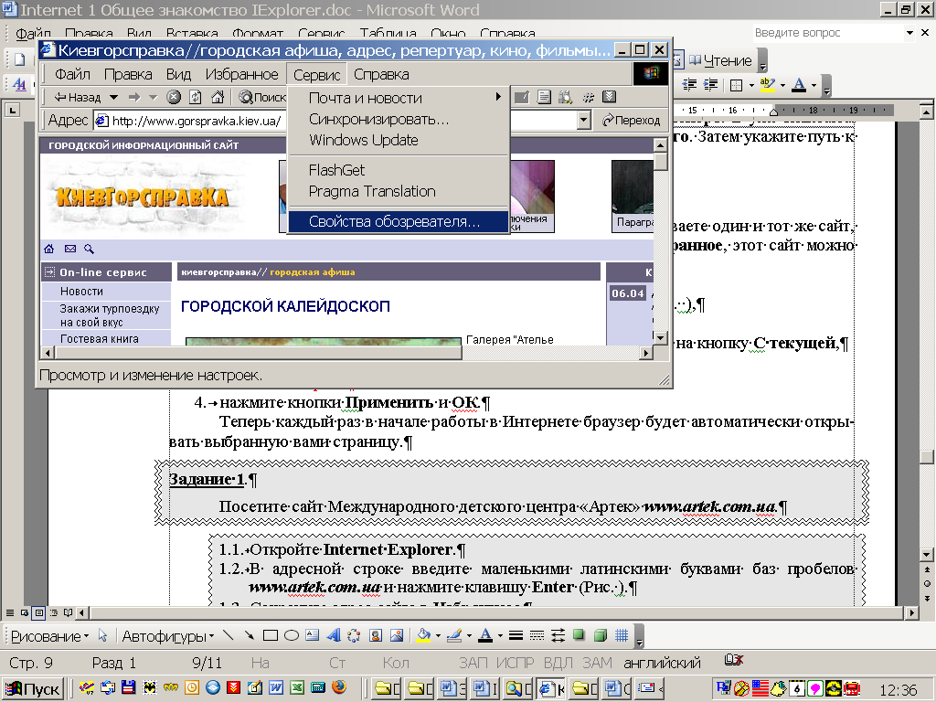Open the Fill Color dropdown arrow in Drawing
The width and height of the screenshot is (936, 702).
pyautogui.click(x=438, y=636)
